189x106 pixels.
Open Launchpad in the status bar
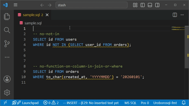pyautogui.click(x=25, y=103)
